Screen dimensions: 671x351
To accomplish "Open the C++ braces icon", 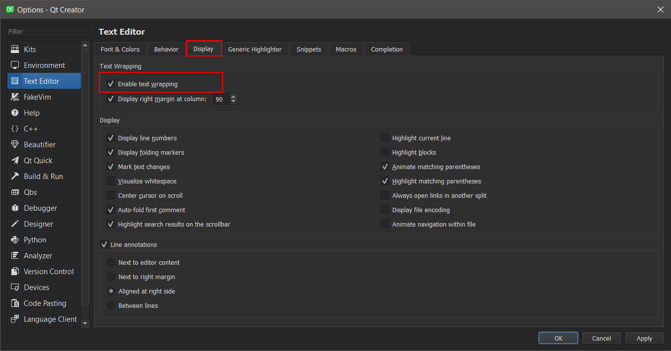I will click(x=15, y=129).
